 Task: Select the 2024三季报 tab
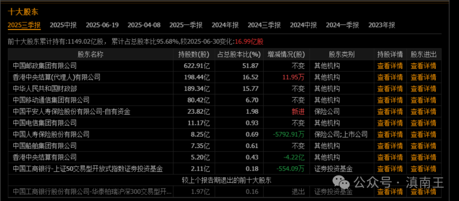[264, 25]
